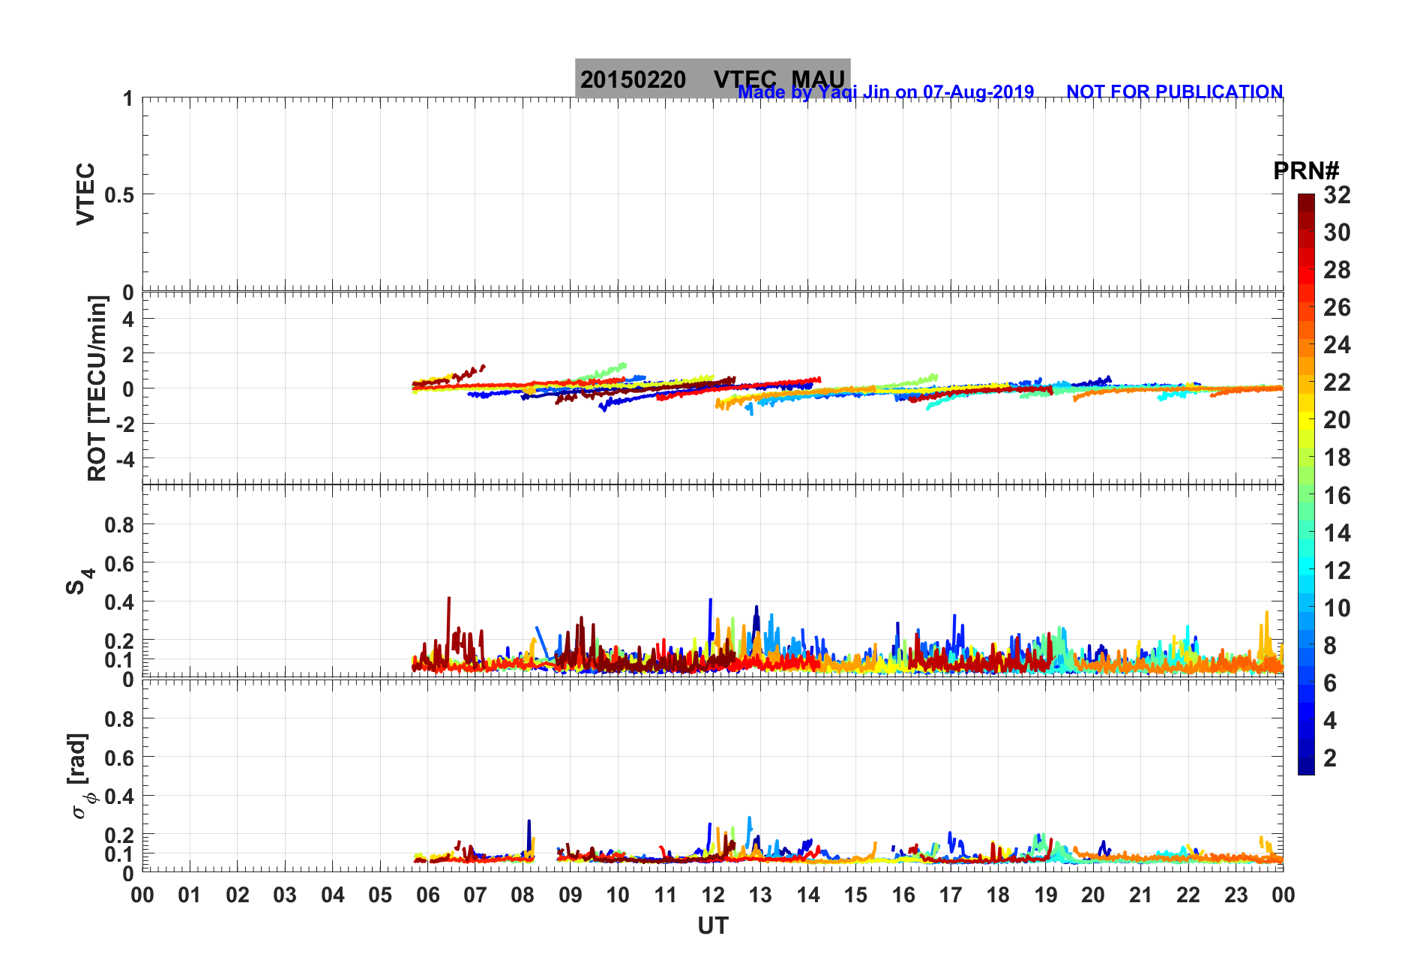Click the ROT [TECU/min] axis label
The width and height of the screenshot is (1426, 969).
click(x=97, y=388)
